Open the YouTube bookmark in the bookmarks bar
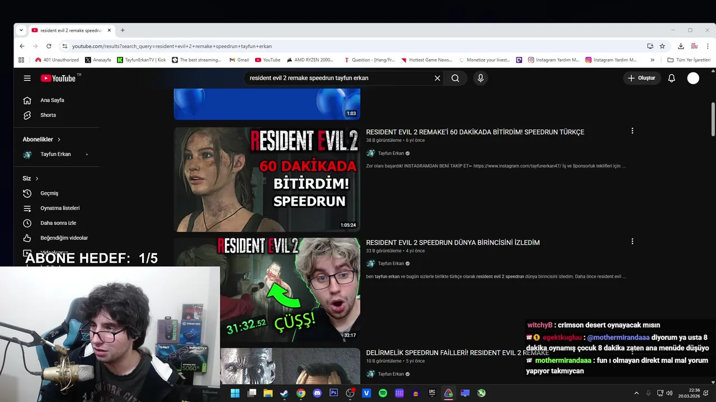Screen dimensions: 716x402 [x=267, y=60]
